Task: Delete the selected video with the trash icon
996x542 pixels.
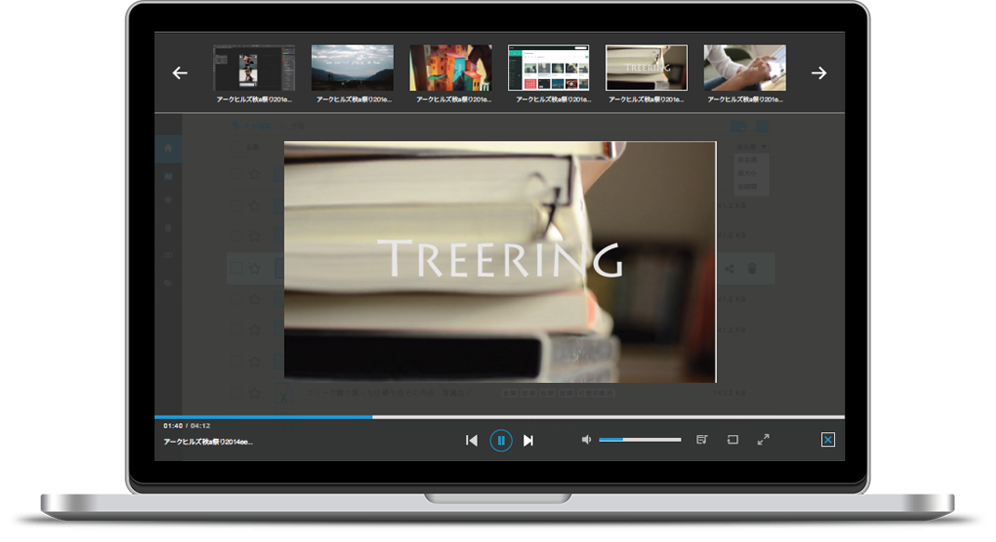Action: pyautogui.click(x=752, y=269)
